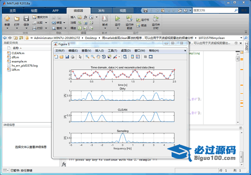Switch to the 绘图 ribbon tab
This screenshot has height=175, width=251.
point(34,11)
